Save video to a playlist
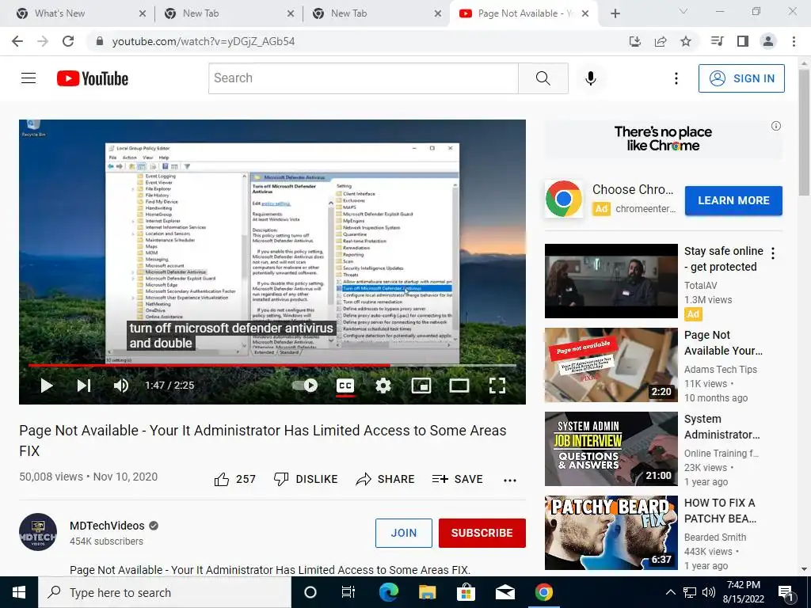Screen dimensions: 811x608 pyautogui.click(x=457, y=479)
